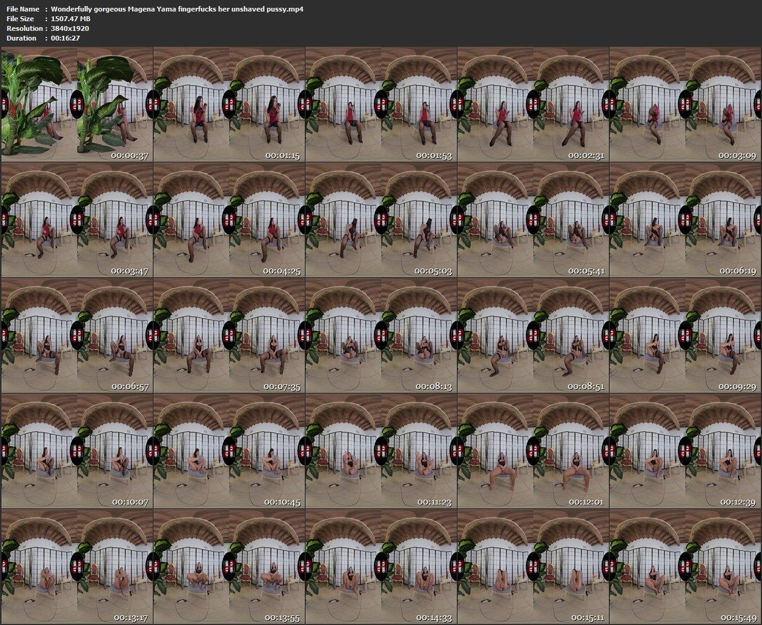Open the frame marked 00:03:47
The image size is (762, 625).
point(77,220)
